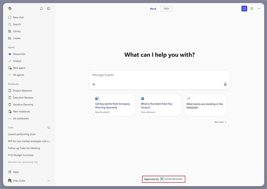Image resolution: width=267 pixels, height=189 pixels.
Task: Click the NASDAQ trending stocks suggestion card
Action: click(x=205, y=105)
